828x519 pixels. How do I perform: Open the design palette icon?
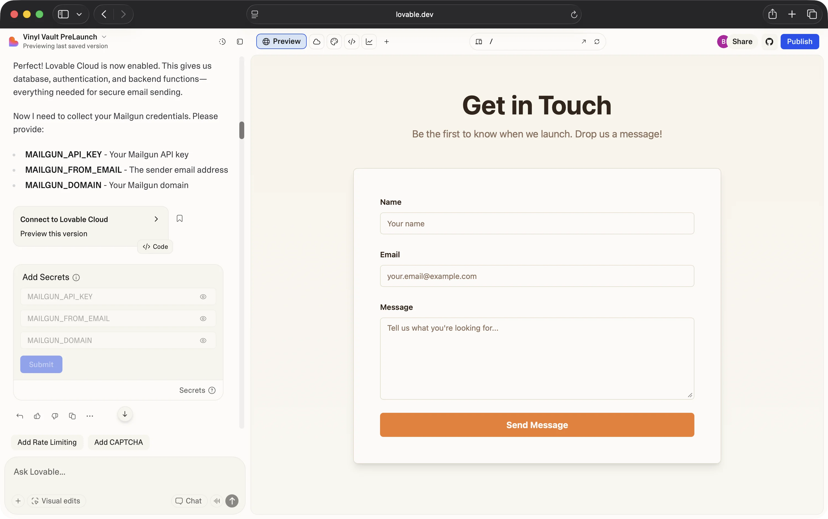(x=334, y=42)
